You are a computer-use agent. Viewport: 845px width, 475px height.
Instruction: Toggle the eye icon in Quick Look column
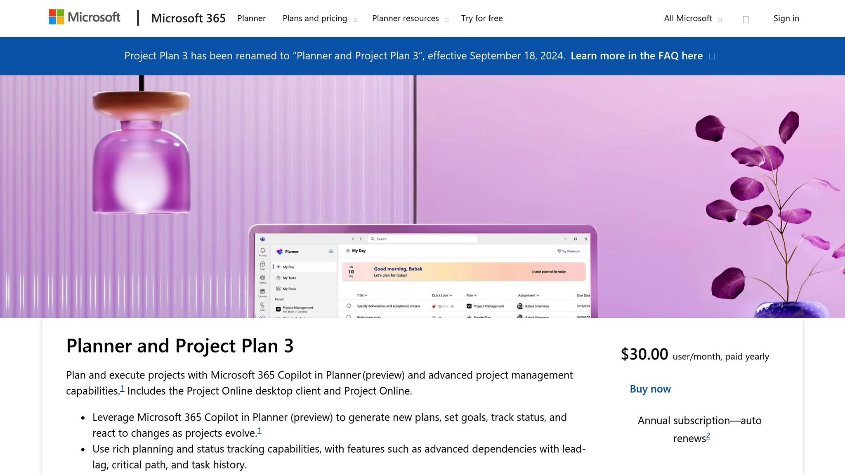[x=453, y=306]
